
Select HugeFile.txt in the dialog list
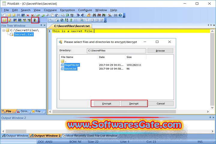pyautogui.click(x=72, y=65)
